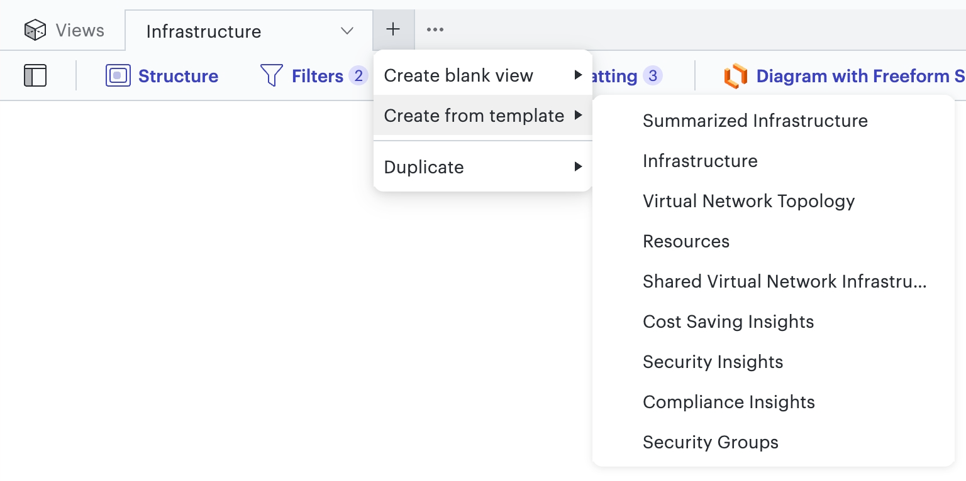The height and width of the screenshot is (481, 966).
Task: Select the Cost Saving Insights template
Action: [728, 322]
